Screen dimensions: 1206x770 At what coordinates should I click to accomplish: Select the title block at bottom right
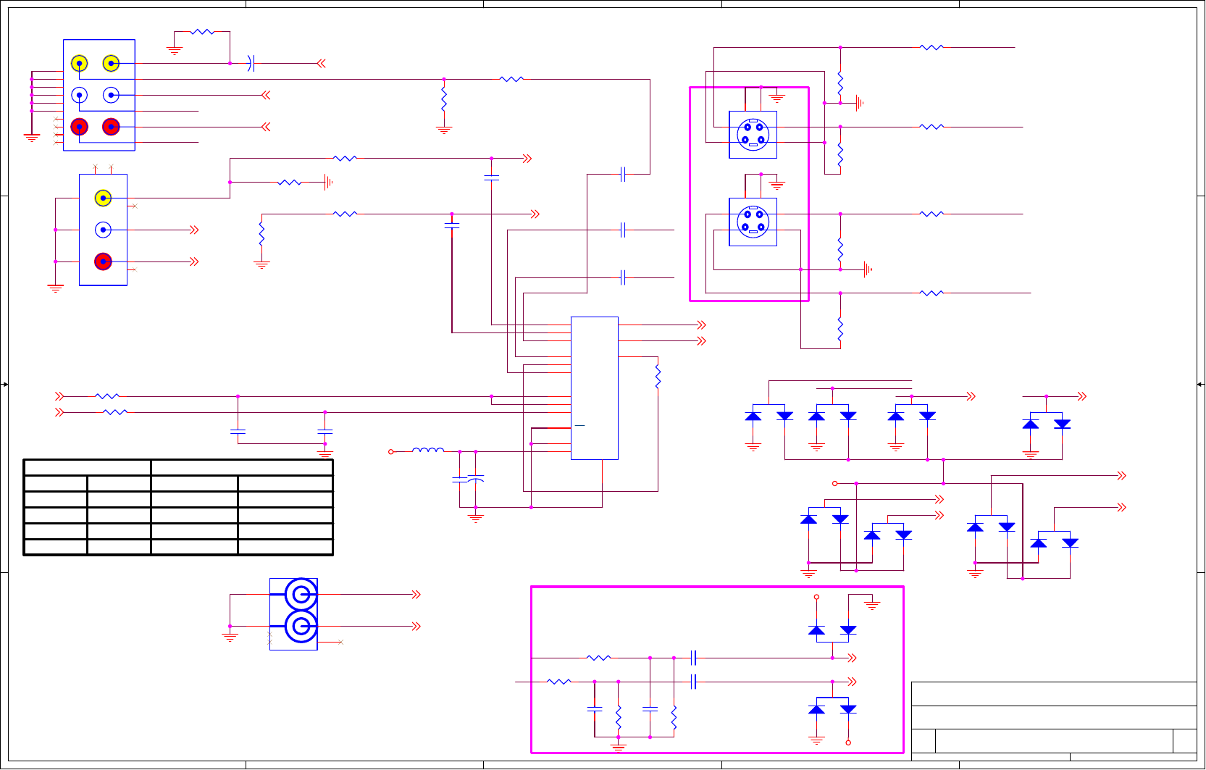(1054, 721)
